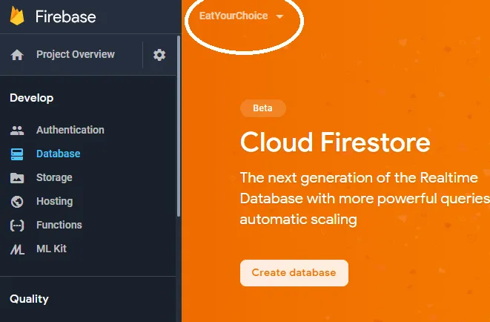The height and width of the screenshot is (322, 490).
Task: Open project settings gear icon
Action: point(159,55)
